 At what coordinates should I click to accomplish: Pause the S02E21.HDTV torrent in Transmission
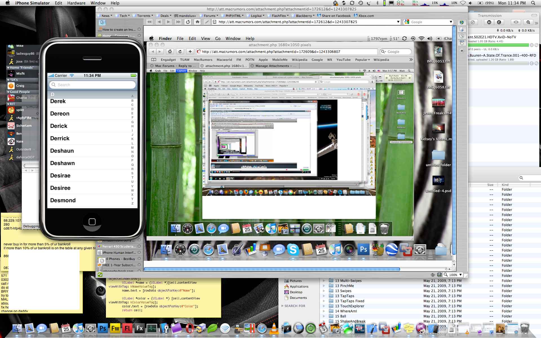531,45
